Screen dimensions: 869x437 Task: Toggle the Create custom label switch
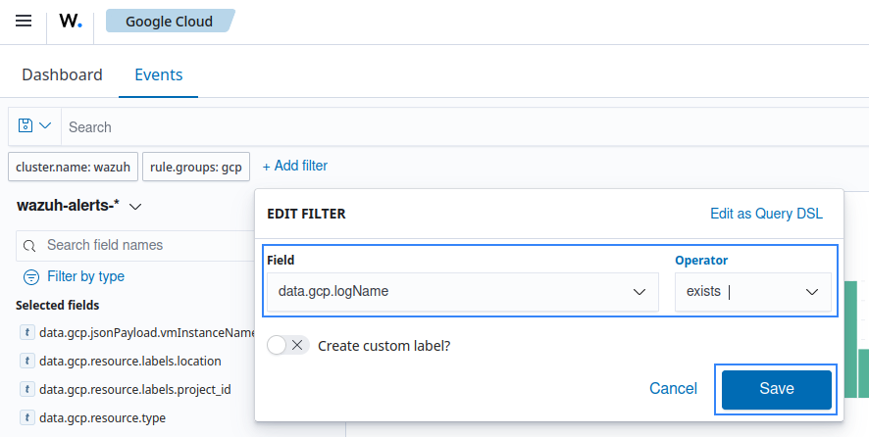coord(287,345)
